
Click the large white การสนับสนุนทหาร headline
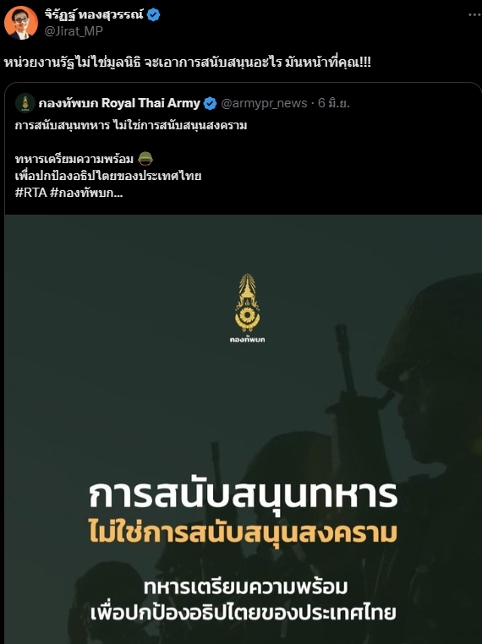click(x=244, y=494)
